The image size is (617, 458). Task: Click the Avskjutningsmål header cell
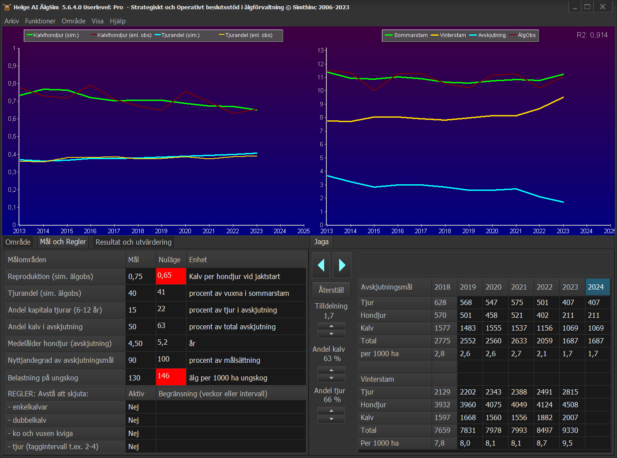(395, 287)
